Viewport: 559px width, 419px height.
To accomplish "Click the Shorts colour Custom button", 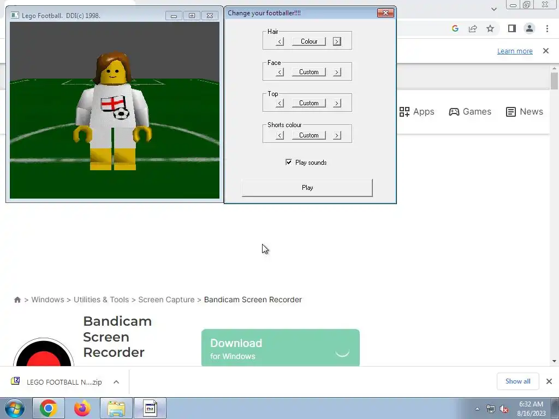I will [309, 135].
